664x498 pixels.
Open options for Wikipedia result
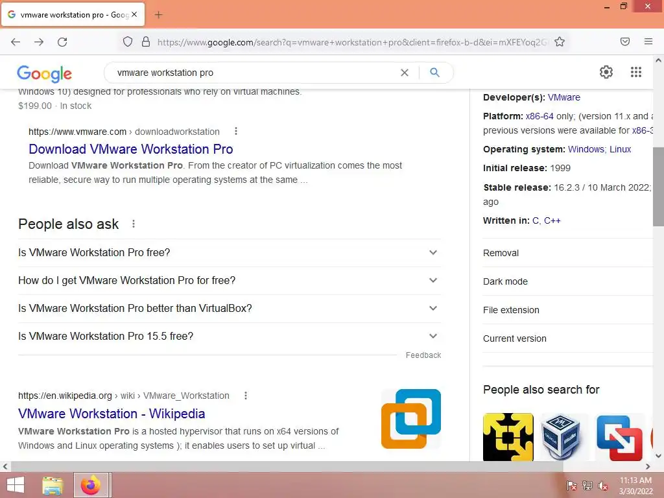coord(246,396)
